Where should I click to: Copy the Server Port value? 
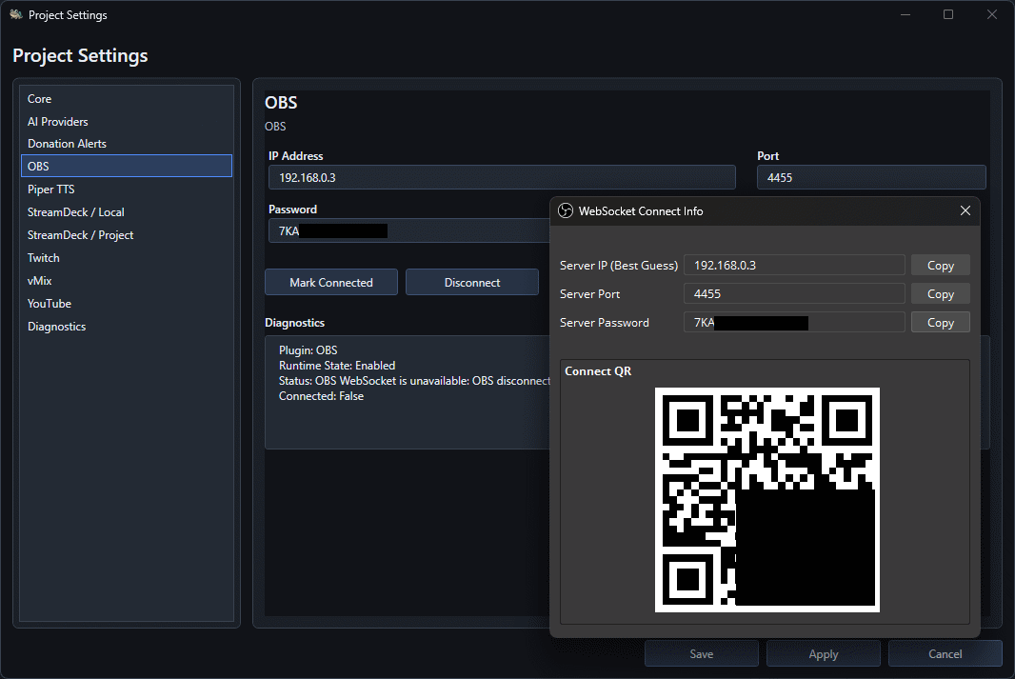pyautogui.click(x=941, y=294)
